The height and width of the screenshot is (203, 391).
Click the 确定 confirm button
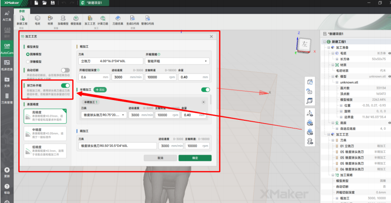[195, 158]
